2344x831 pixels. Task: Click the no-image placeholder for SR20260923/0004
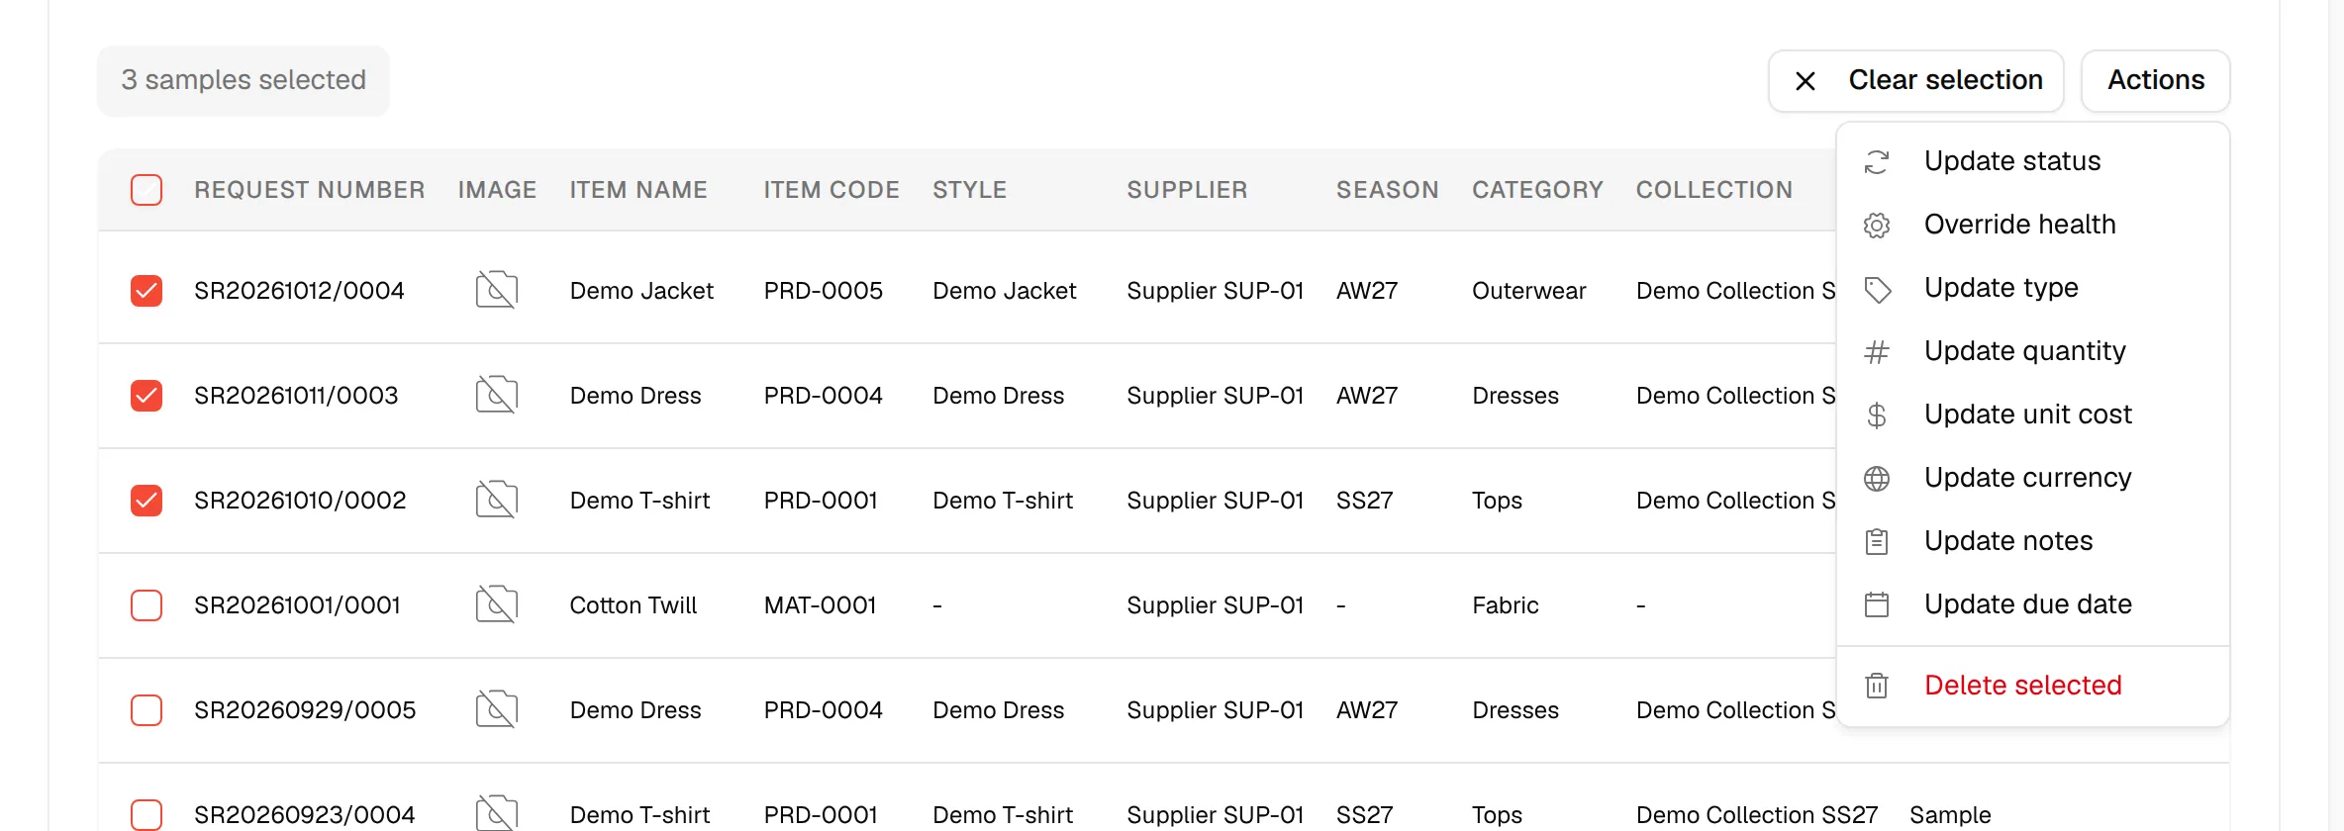497,813
